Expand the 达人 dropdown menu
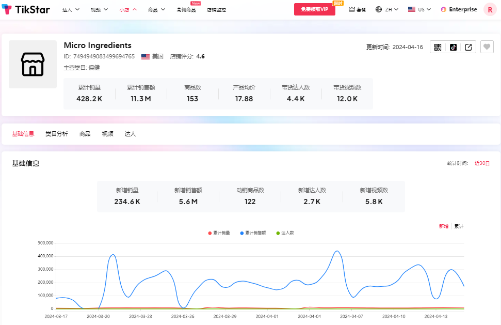501x325 pixels. pos(71,10)
